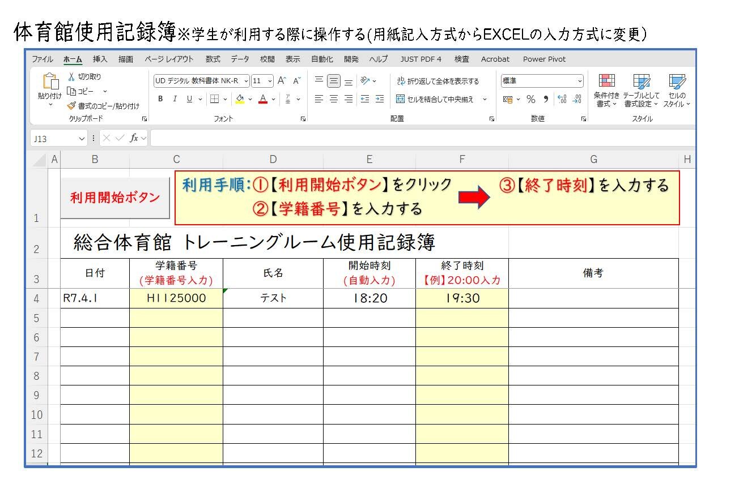The width and height of the screenshot is (756, 480).
Task: Toggle Wrap Text (折り返して全体を表示する)
Action: click(x=438, y=82)
